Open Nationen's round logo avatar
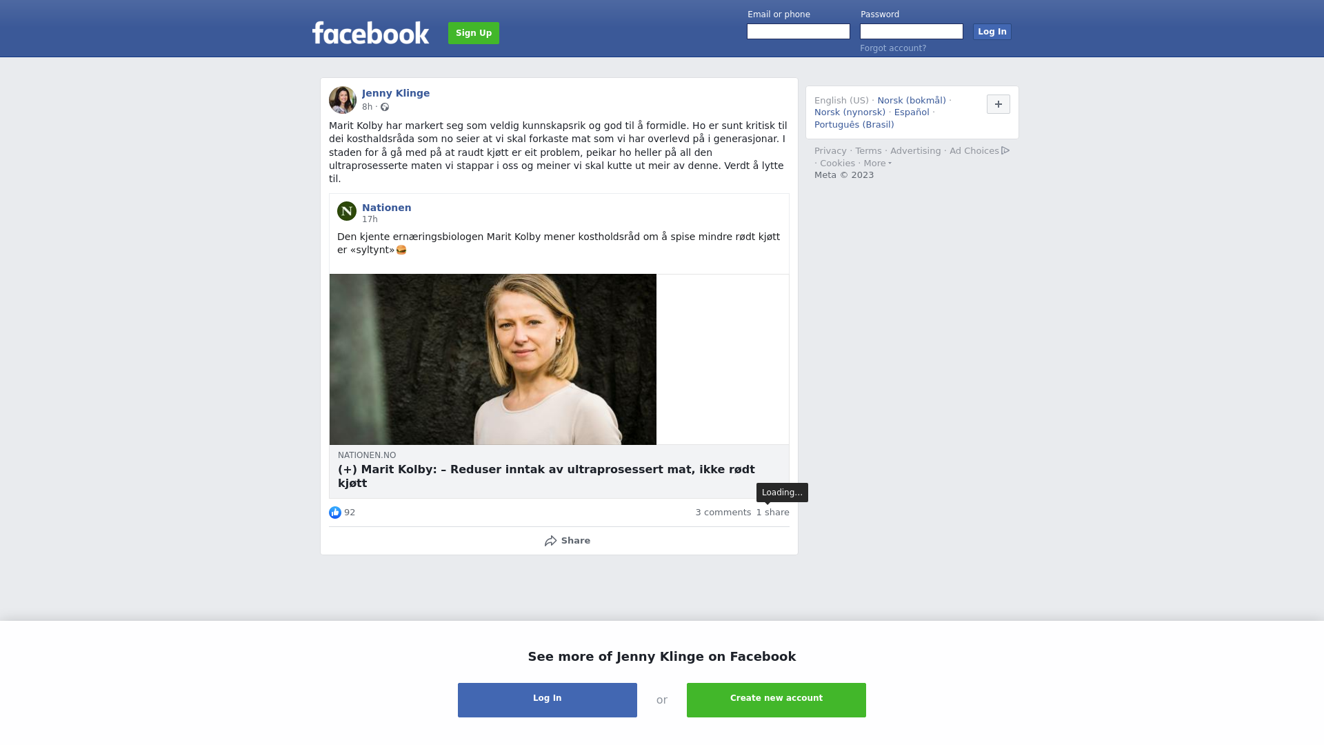This screenshot has height=745, width=1324. [347, 211]
